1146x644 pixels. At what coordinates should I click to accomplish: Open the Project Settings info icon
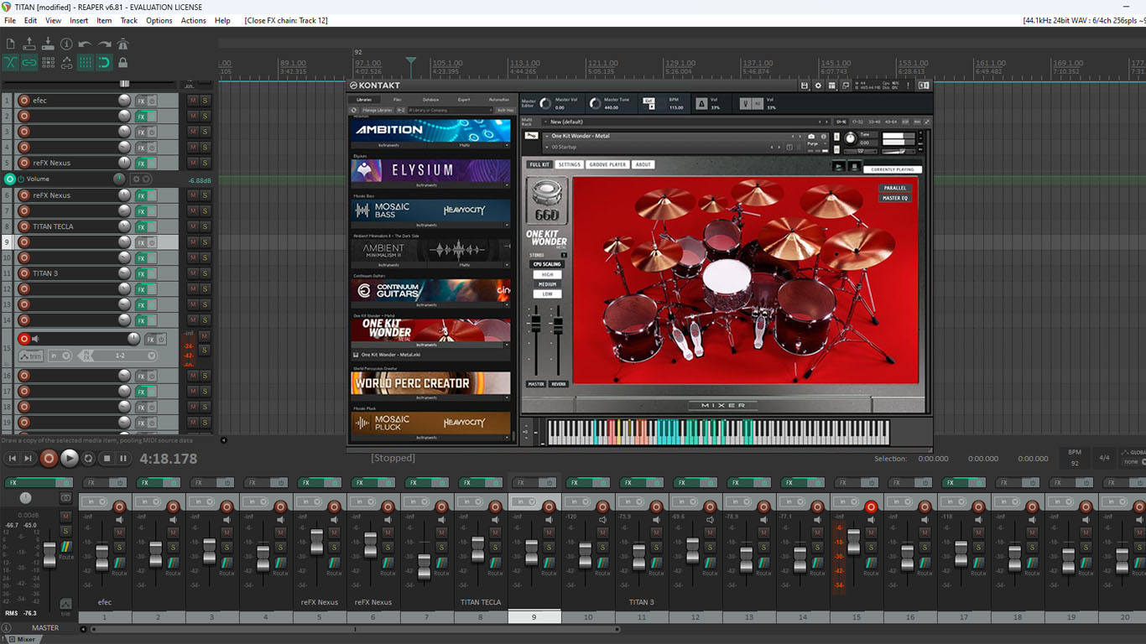[66, 44]
